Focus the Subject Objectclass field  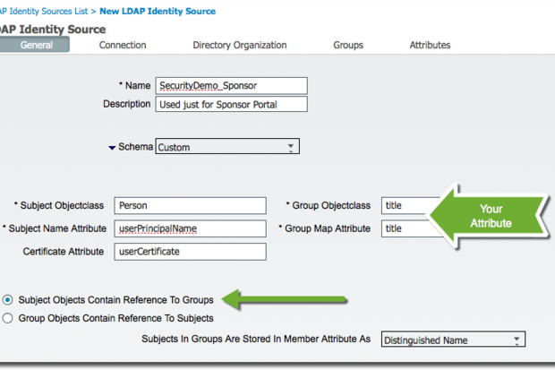[190, 205]
